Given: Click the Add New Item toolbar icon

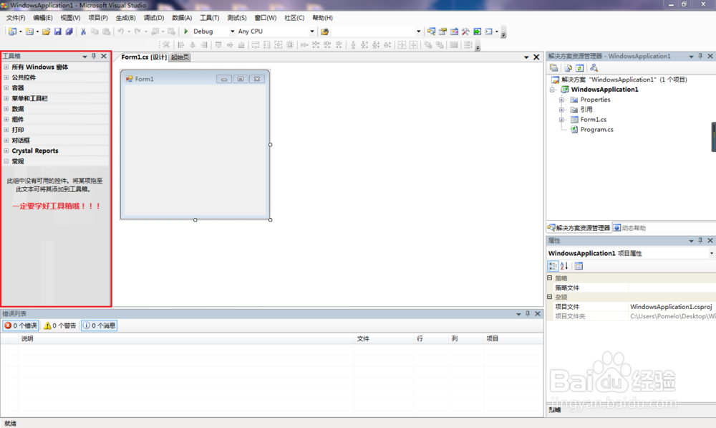Looking at the screenshot, I should pyautogui.click(x=29, y=32).
